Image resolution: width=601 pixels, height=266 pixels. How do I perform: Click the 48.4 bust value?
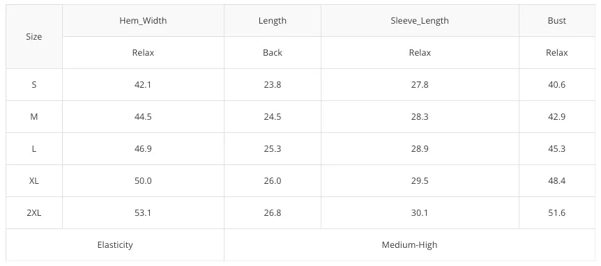click(556, 180)
